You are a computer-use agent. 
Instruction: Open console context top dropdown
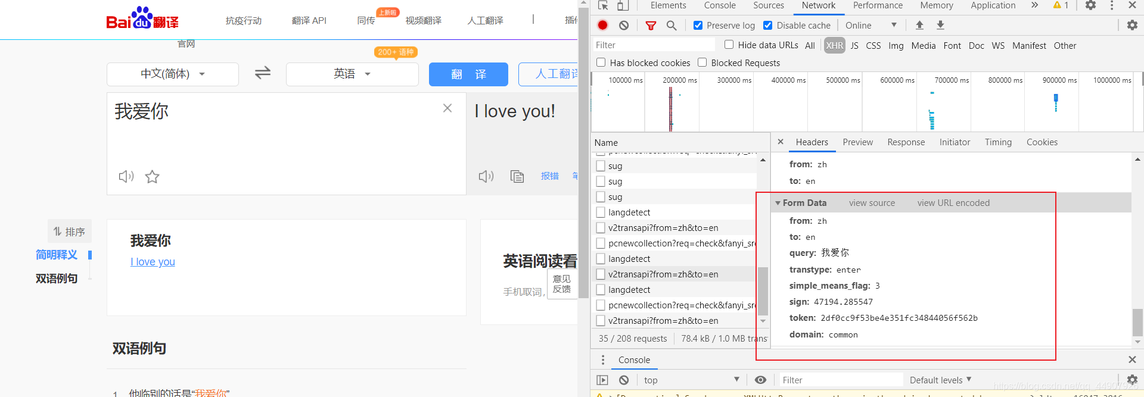click(x=692, y=380)
